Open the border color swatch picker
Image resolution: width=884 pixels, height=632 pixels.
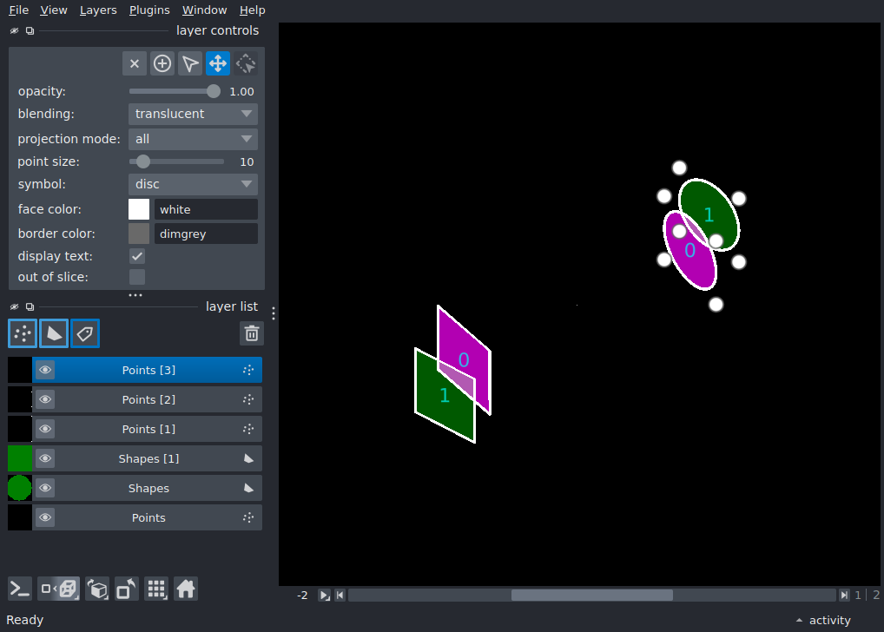click(139, 234)
